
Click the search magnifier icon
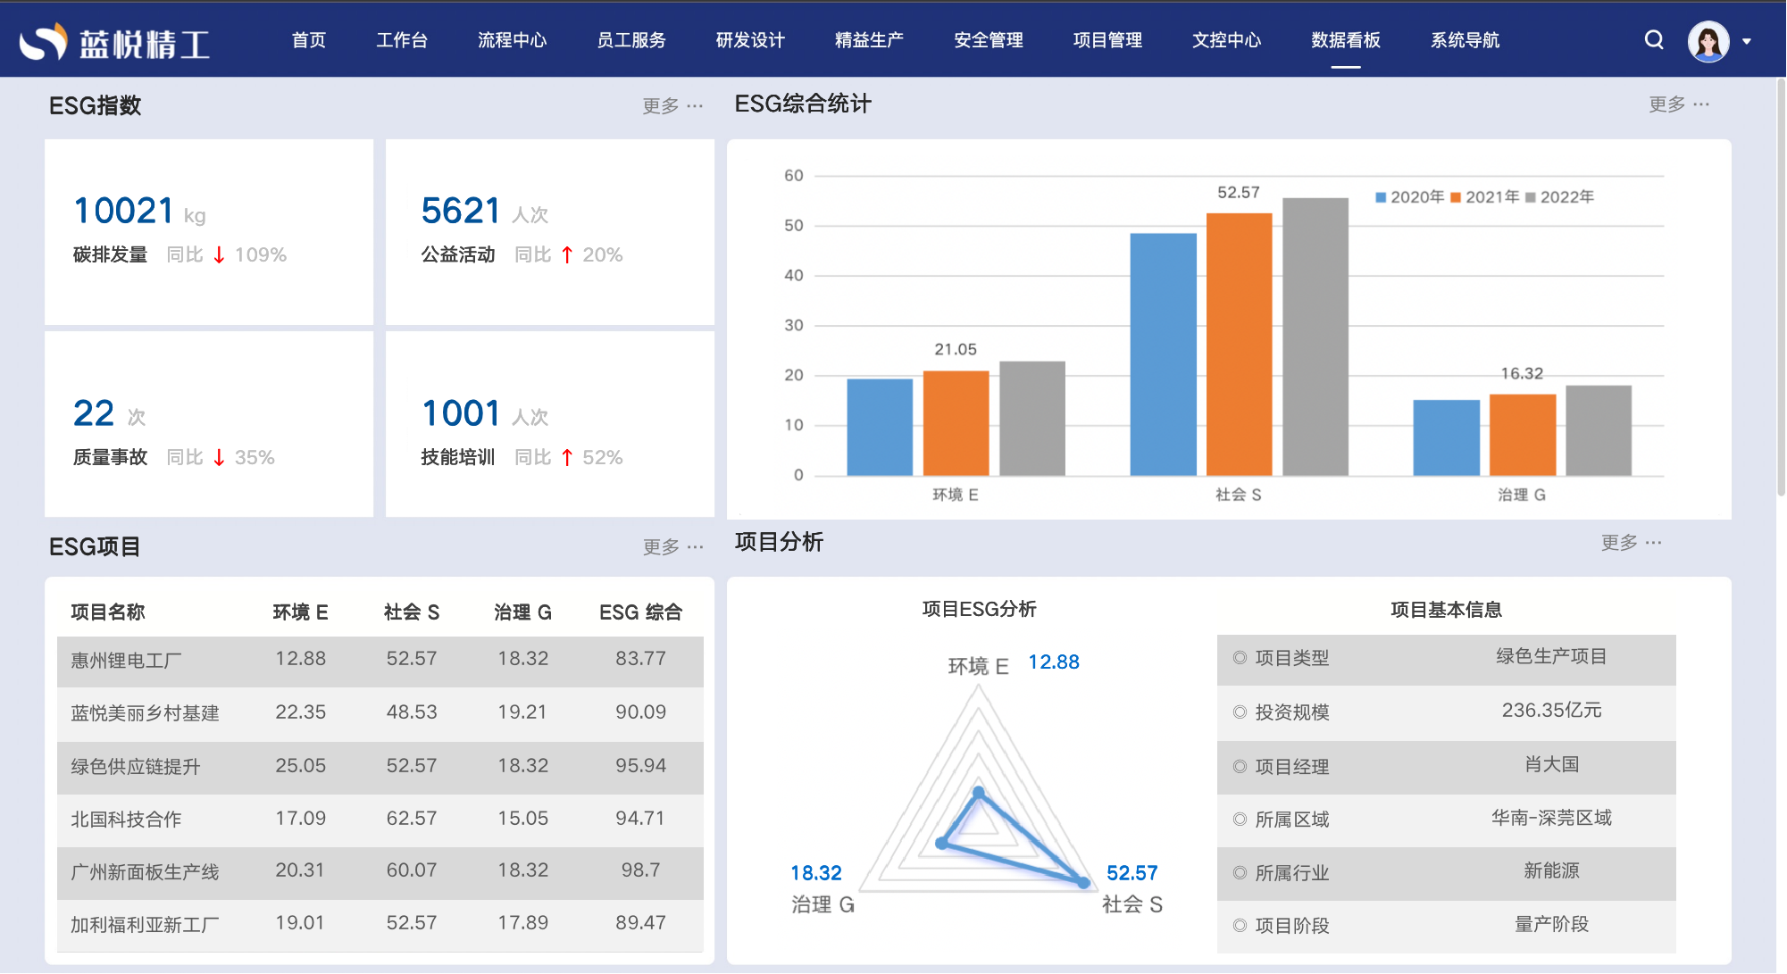1654,40
